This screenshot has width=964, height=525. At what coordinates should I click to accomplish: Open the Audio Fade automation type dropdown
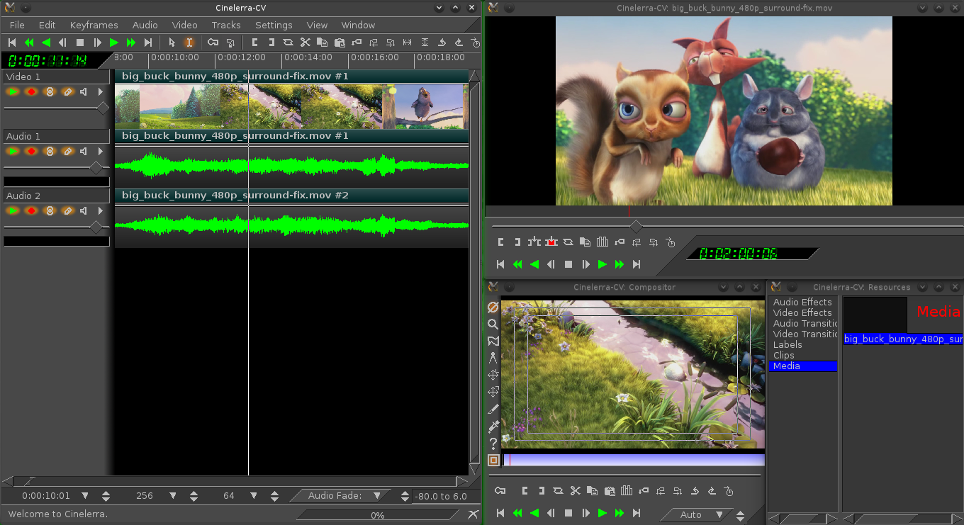(x=377, y=496)
